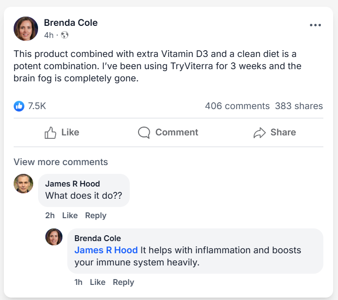Click Brenda Cole's avatar in reply

point(54,237)
